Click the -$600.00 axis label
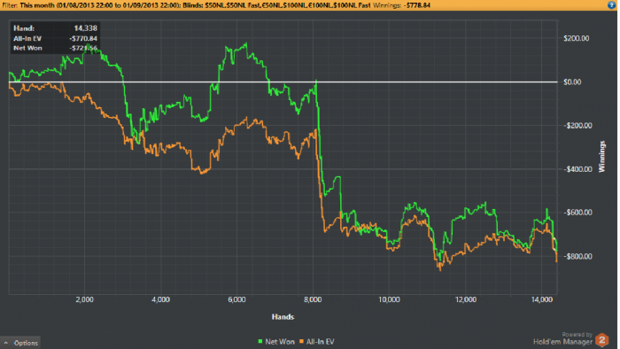 click(577, 213)
